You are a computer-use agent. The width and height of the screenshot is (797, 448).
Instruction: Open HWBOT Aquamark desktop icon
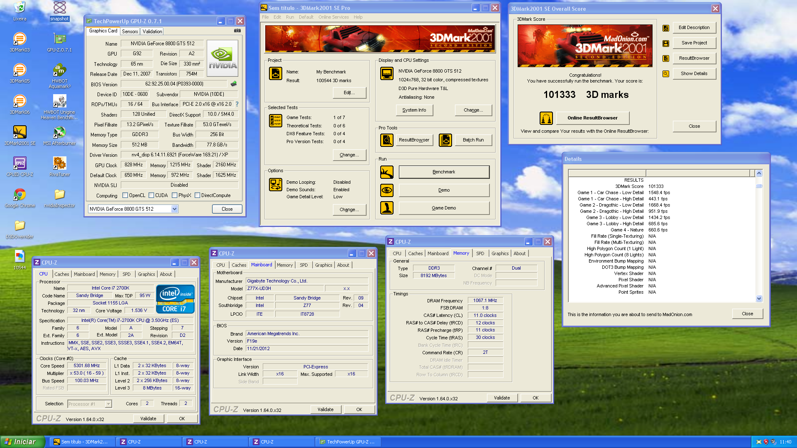[x=59, y=76]
